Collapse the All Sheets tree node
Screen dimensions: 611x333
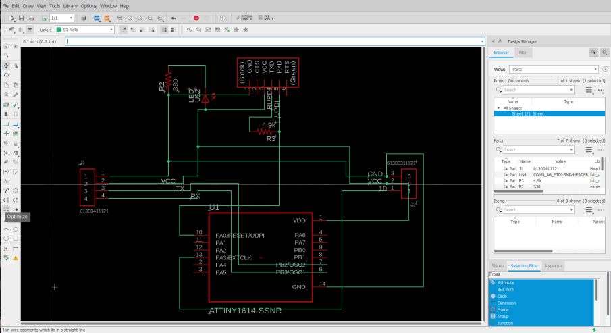click(498, 108)
